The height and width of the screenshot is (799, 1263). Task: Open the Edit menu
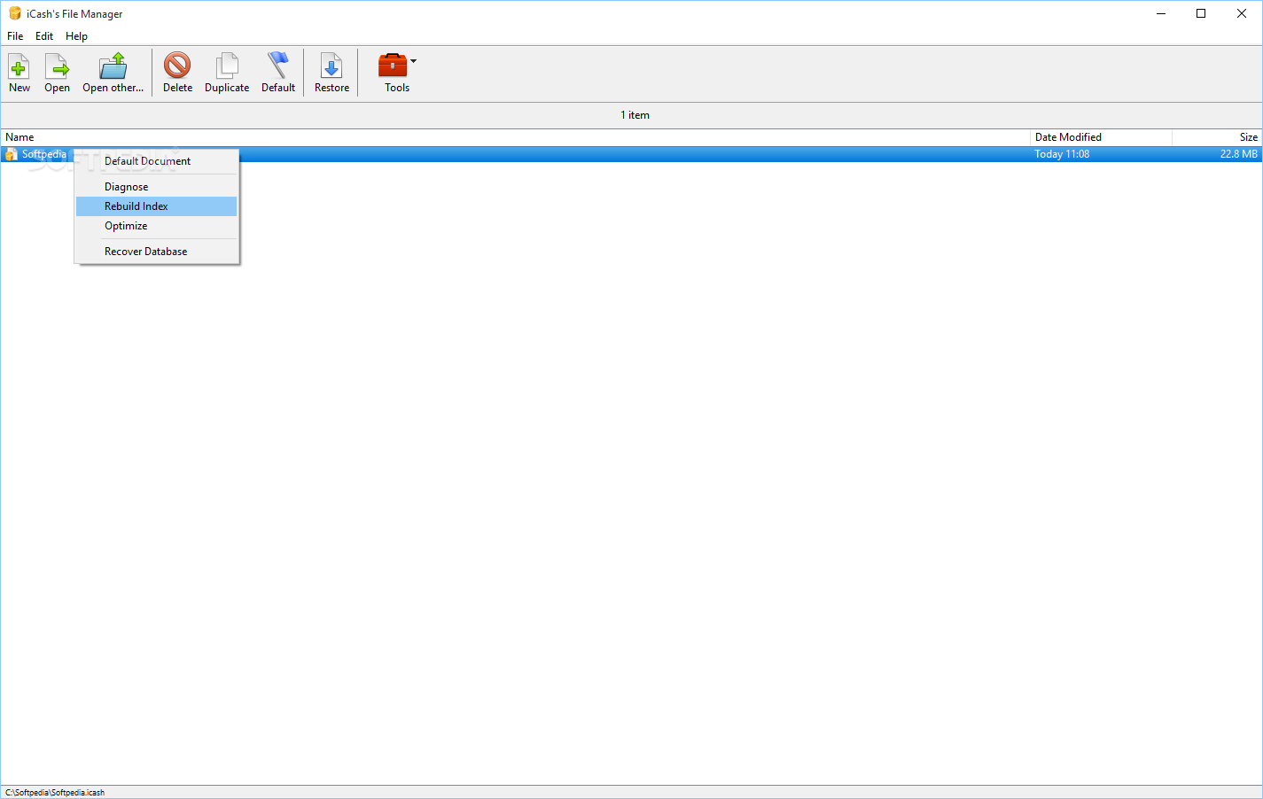[x=44, y=36]
